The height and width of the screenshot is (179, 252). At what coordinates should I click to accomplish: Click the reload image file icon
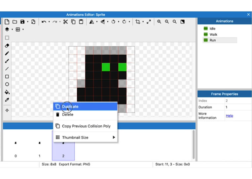click(x=33, y=22)
